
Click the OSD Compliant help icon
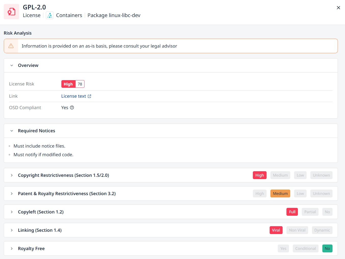click(x=72, y=108)
